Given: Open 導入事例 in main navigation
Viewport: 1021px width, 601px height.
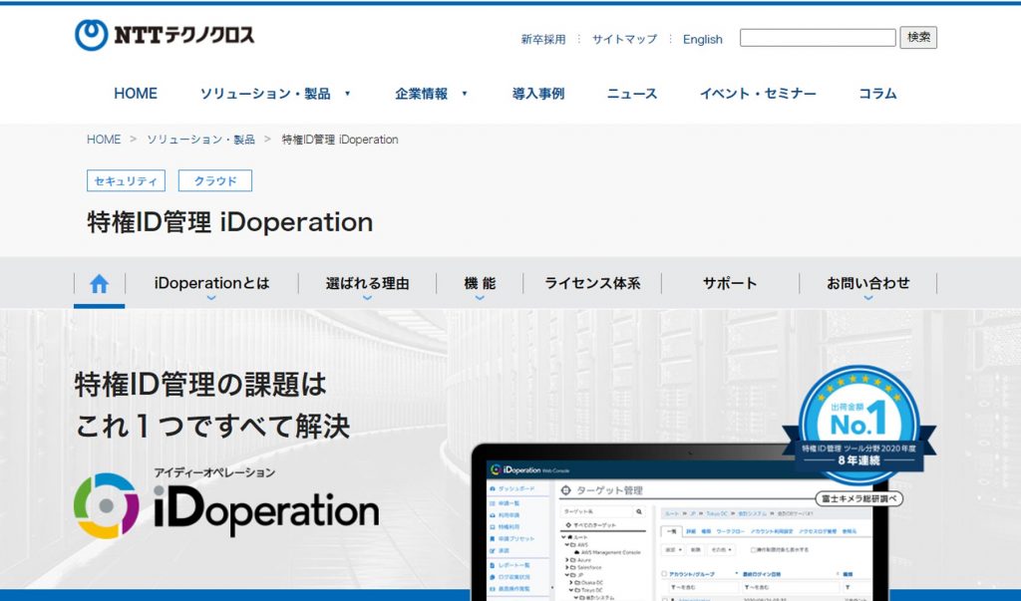Looking at the screenshot, I should (537, 94).
